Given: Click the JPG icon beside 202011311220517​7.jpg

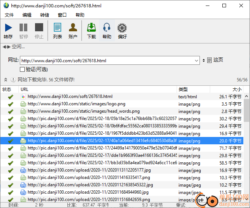Looking at the screenshot, I should [23, 170].
